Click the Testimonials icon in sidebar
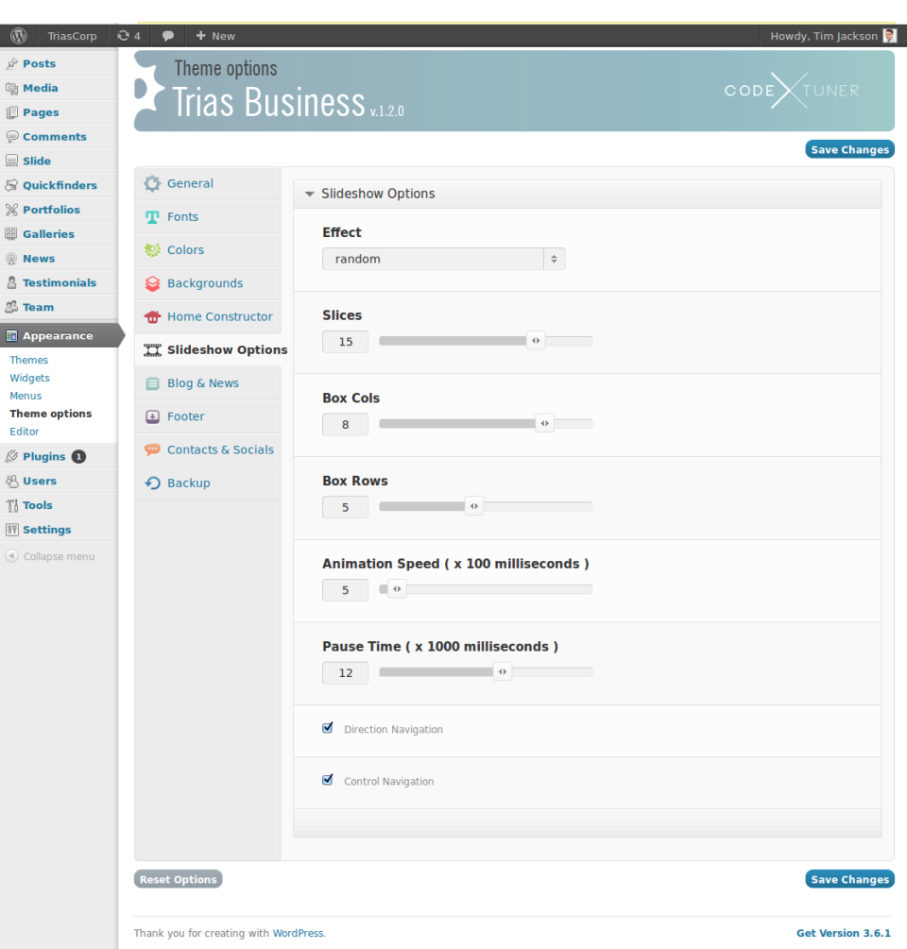 (11, 282)
